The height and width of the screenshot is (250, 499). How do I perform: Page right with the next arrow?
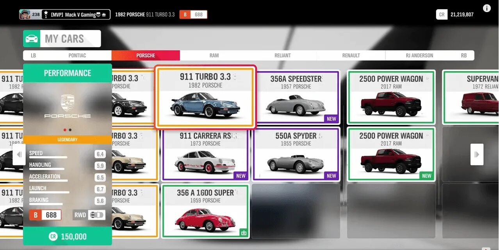477,154
